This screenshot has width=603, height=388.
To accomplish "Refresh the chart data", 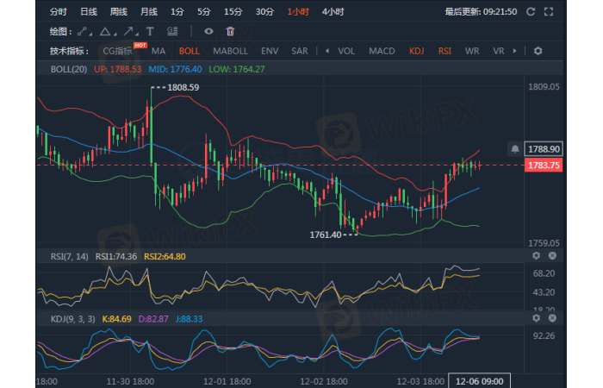I will click(x=530, y=12).
